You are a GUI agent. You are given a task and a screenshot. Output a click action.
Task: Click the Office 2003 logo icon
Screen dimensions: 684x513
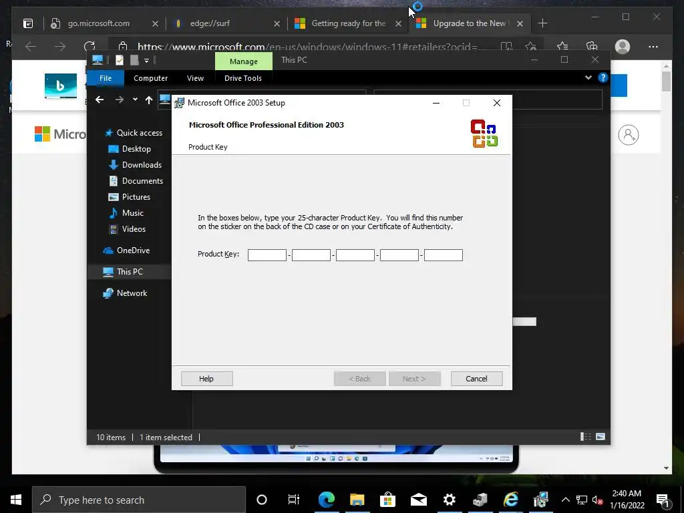tap(484, 134)
